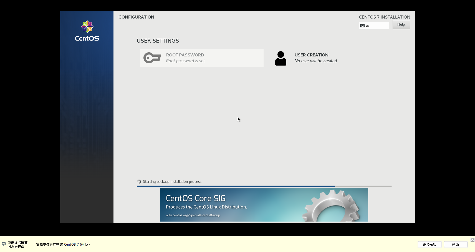Click the keyboard layout icon

(362, 26)
